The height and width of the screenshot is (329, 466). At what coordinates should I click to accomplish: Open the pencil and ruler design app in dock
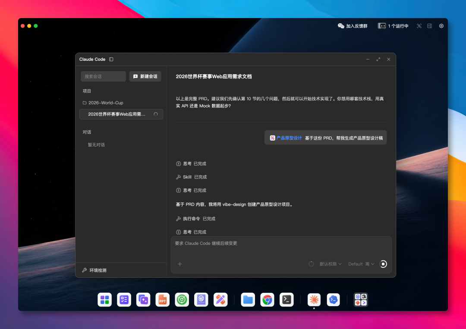coord(220,300)
